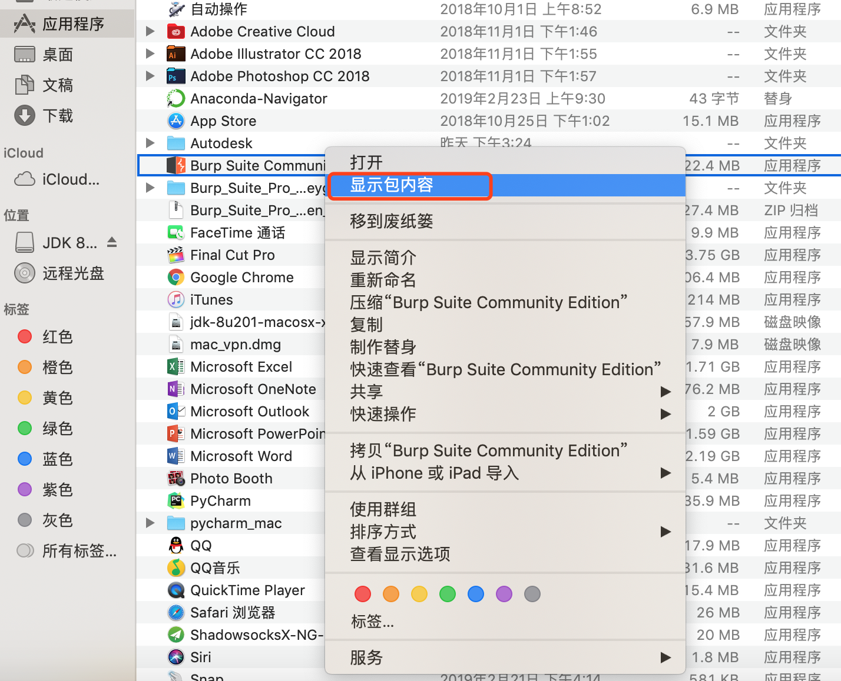This screenshot has width=841, height=681.
Task: Select the FaceTime app icon
Action: click(x=176, y=232)
